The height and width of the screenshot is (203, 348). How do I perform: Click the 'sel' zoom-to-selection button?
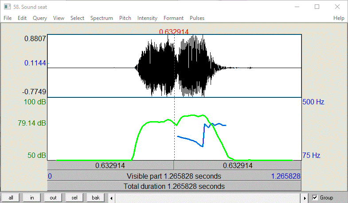click(x=74, y=198)
